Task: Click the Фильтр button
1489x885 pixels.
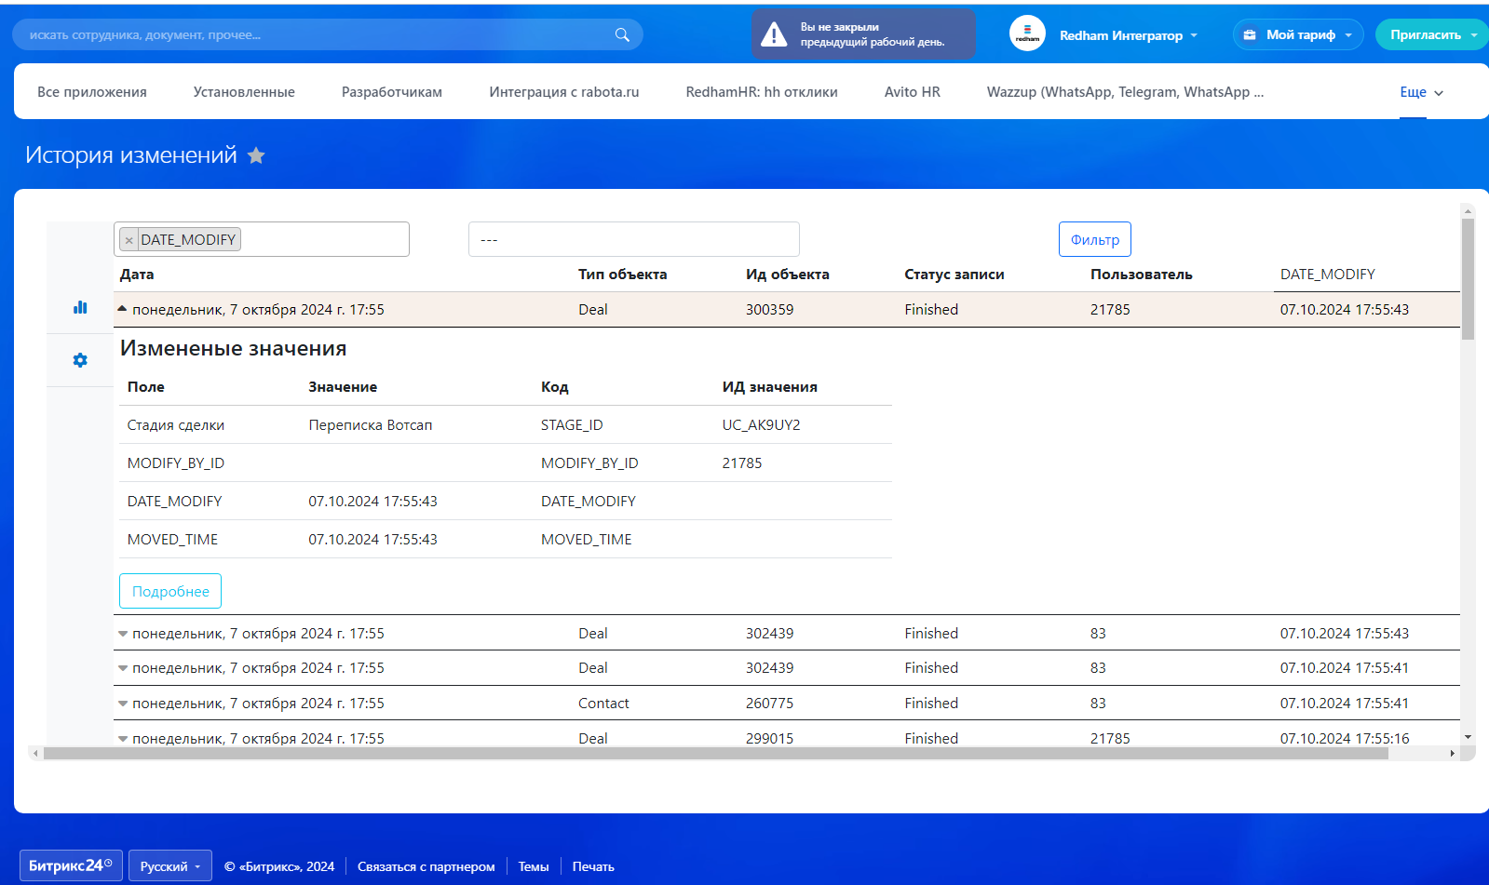Action: [1094, 239]
